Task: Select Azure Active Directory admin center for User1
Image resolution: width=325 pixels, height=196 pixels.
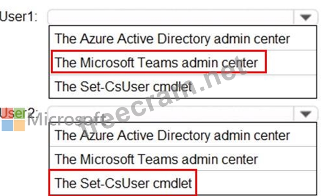Action: pos(172,39)
